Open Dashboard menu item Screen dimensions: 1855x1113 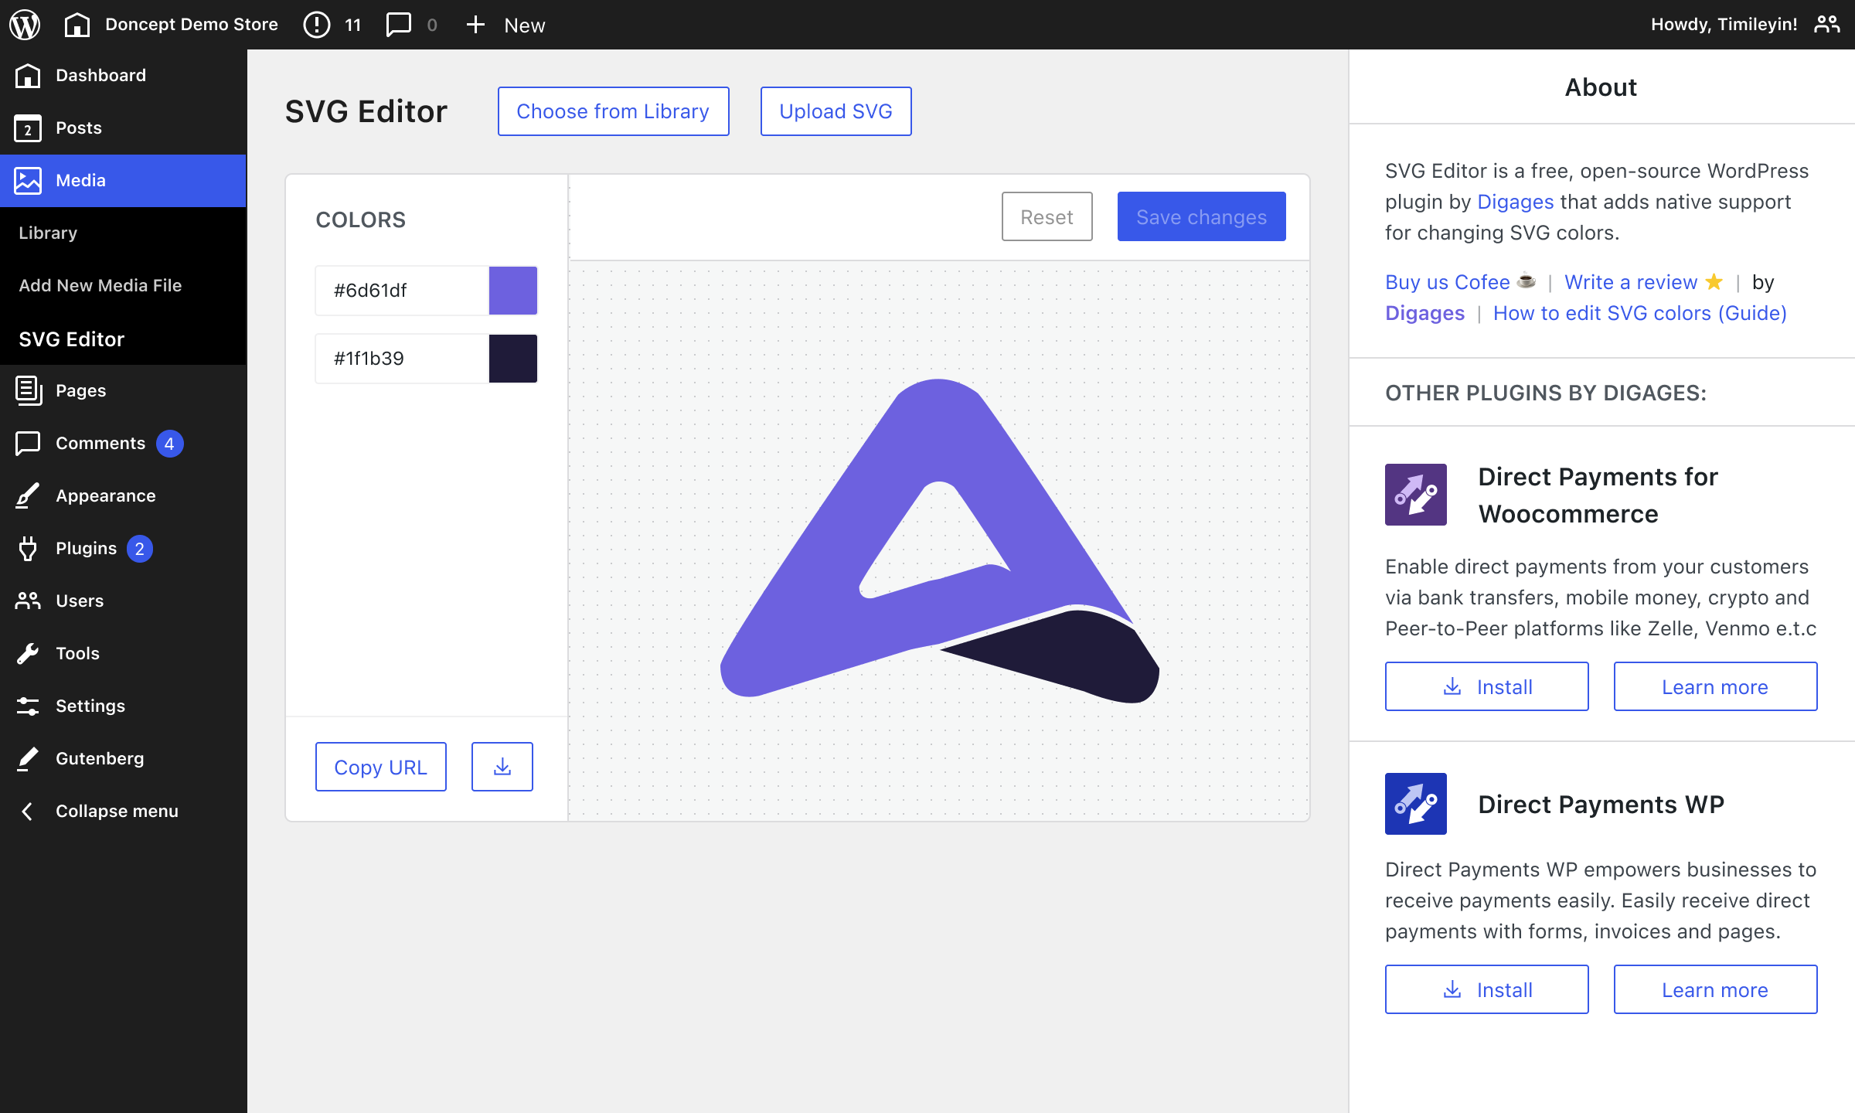(x=124, y=76)
